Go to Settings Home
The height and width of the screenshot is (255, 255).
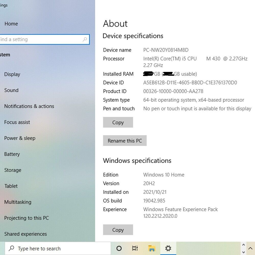11,24
